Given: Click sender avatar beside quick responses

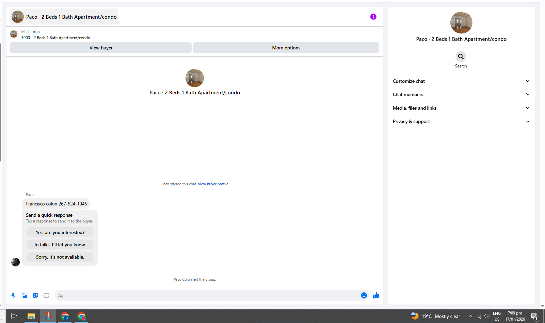Looking at the screenshot, I should [x=15, y=262].
